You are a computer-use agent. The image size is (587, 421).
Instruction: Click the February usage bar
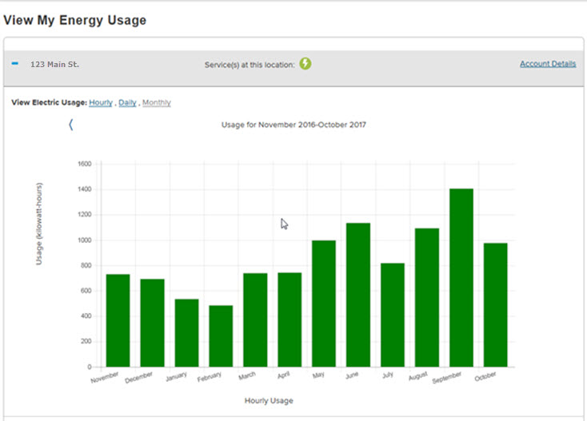(221, 336)
